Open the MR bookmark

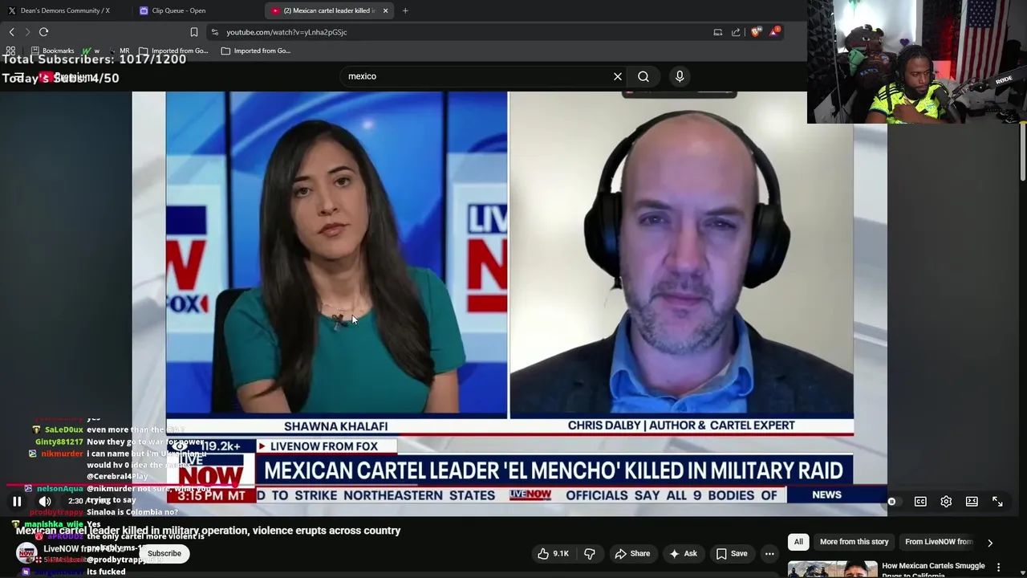(119, 51)
